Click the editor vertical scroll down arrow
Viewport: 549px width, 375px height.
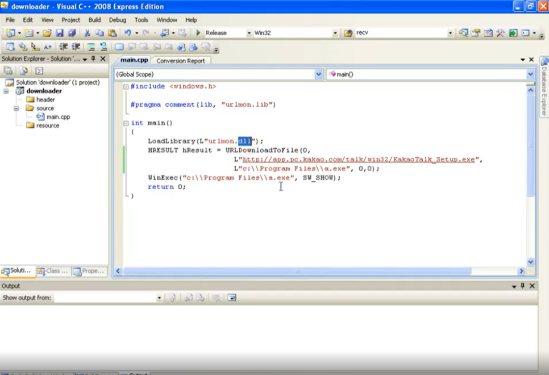530,262
